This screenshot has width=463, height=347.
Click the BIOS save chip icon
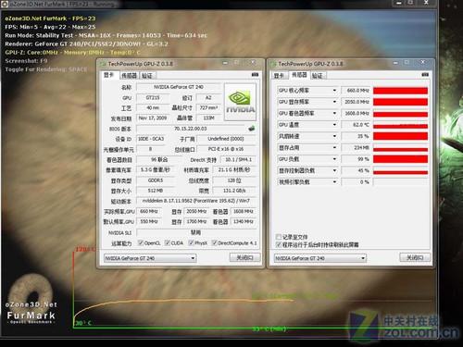[252, 129]
